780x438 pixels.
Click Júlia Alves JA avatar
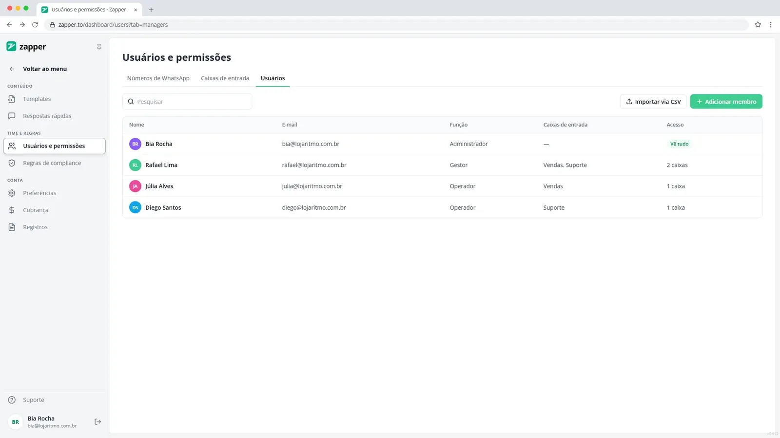(135, 186)
